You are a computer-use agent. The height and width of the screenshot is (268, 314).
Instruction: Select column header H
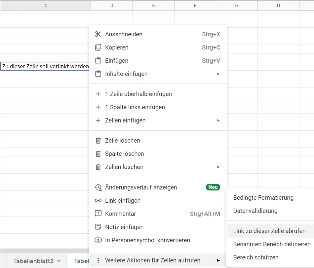click(278, 5)
